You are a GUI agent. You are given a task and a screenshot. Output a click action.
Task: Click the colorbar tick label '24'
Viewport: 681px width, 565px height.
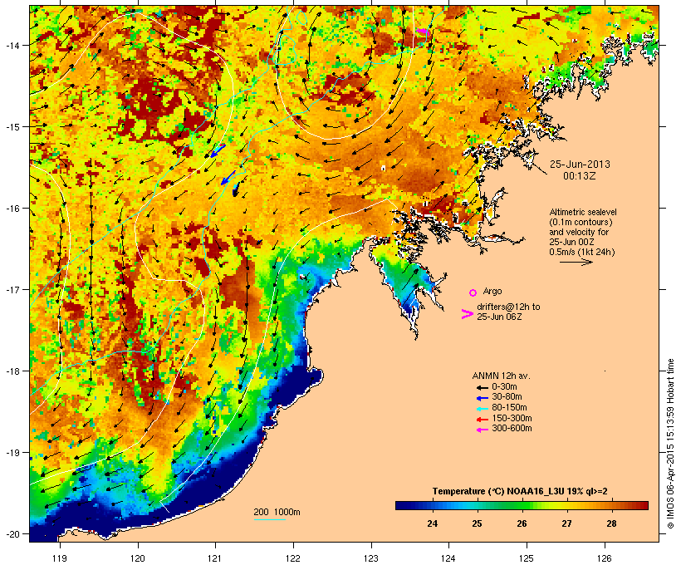[432, 523]
